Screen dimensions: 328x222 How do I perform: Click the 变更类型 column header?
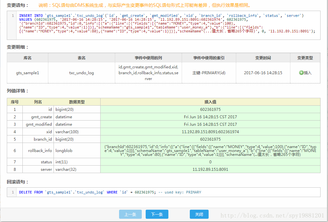[305, 58]
